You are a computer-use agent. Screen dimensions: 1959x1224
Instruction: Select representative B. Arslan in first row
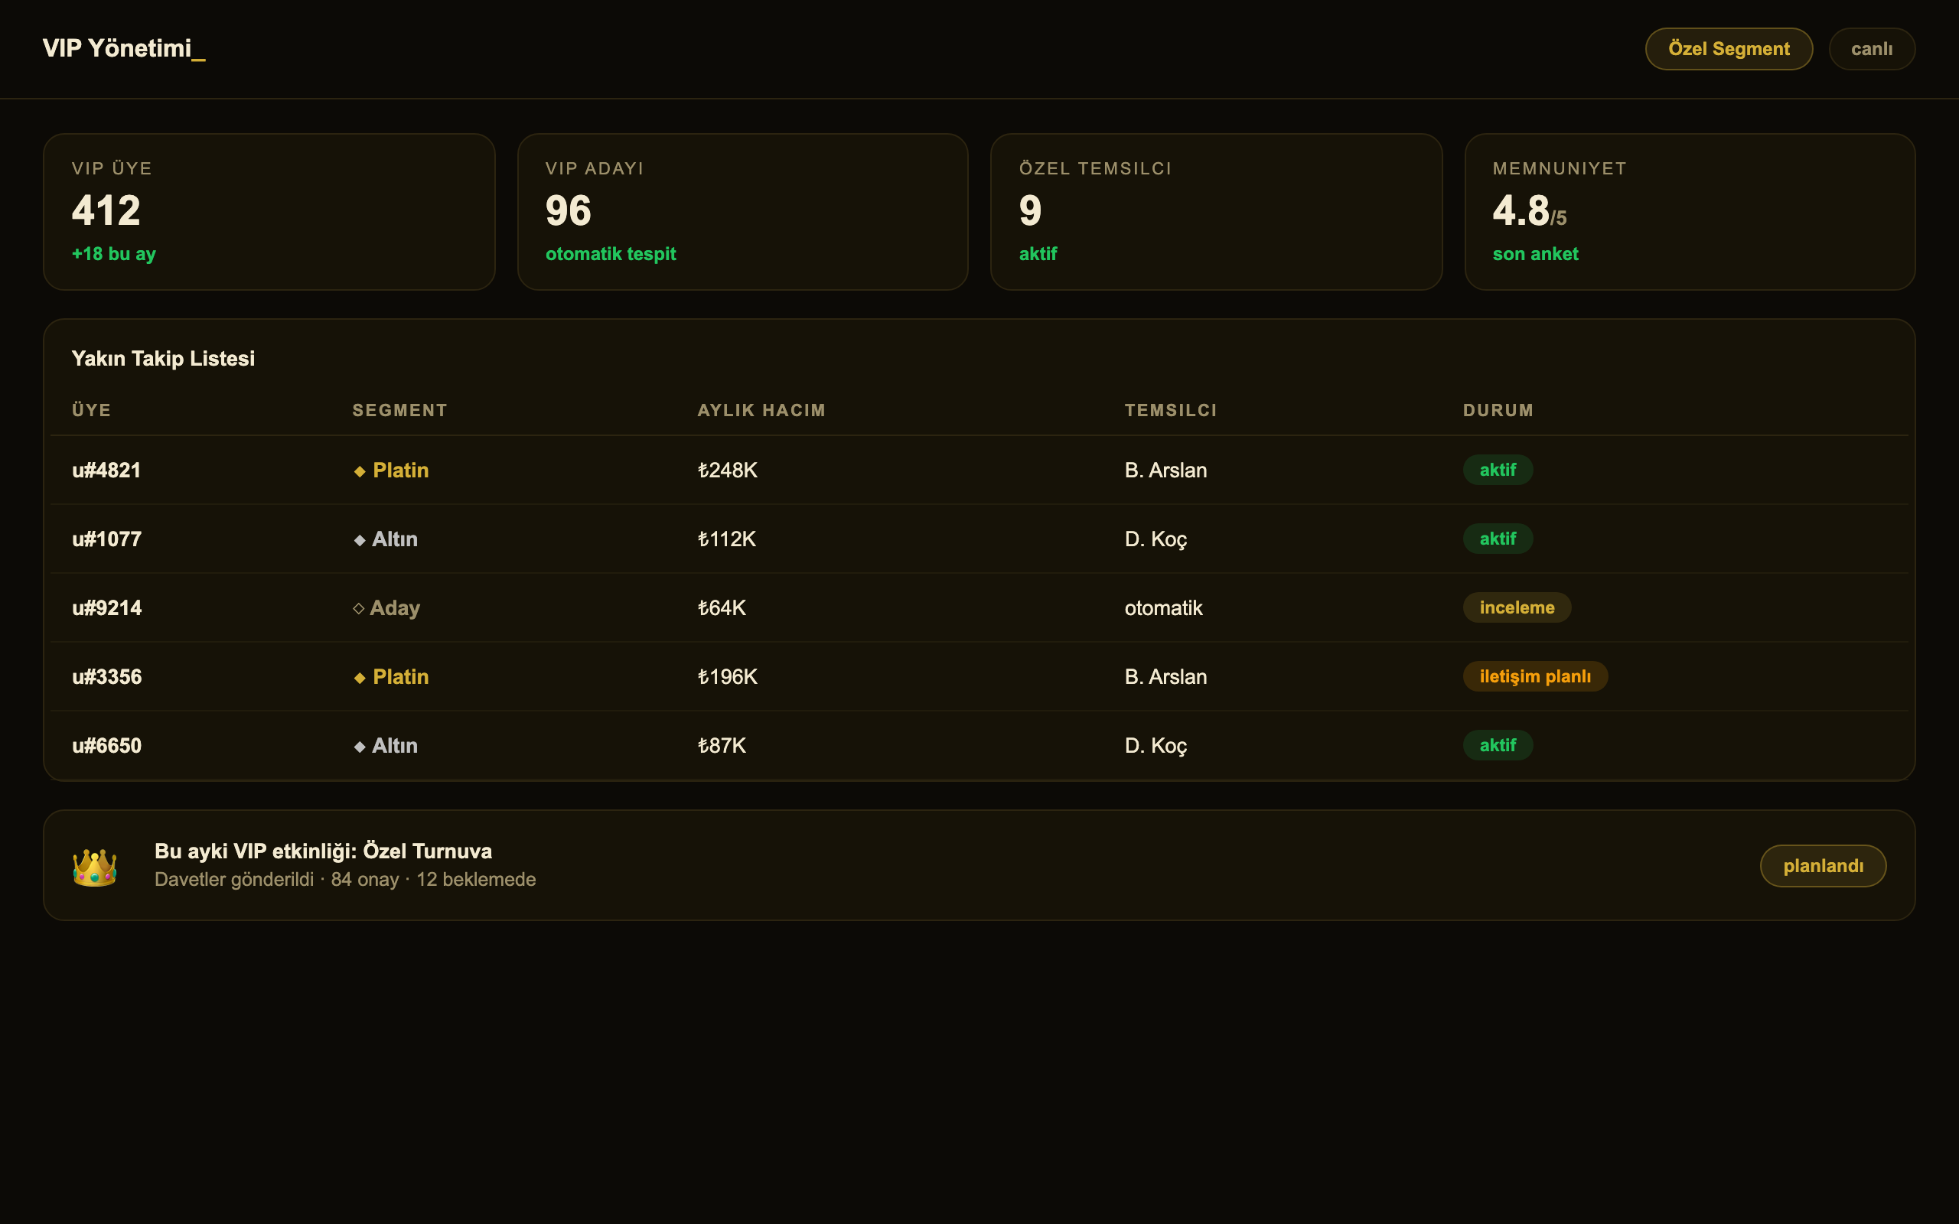1165,470
